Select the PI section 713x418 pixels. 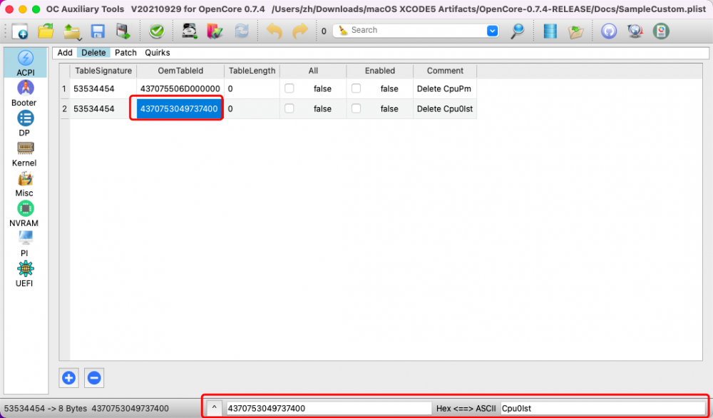pos(26,243)
